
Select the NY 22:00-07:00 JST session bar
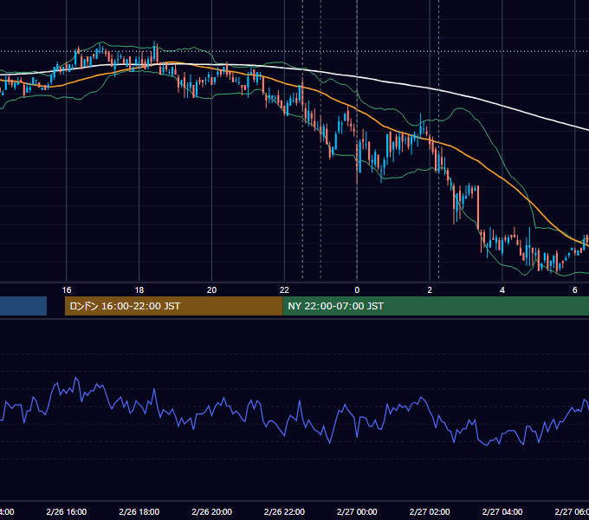click(x=436, y=306)
